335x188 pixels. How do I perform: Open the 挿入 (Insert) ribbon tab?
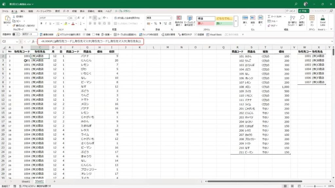(23, 11)
